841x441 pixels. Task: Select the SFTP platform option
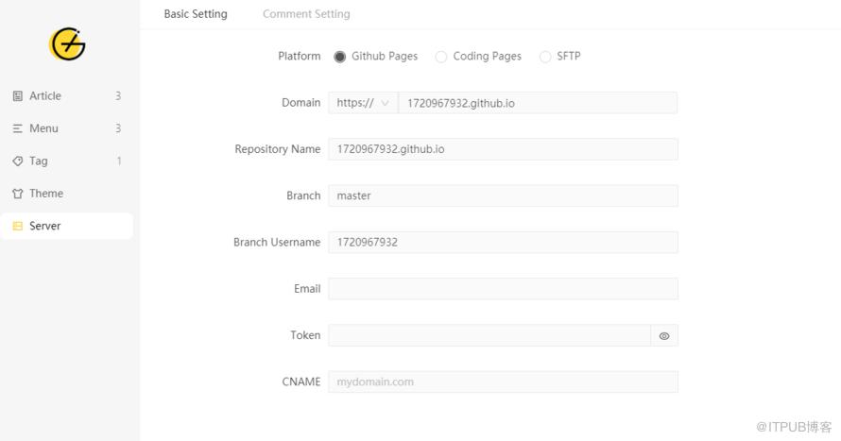(545, 57)
